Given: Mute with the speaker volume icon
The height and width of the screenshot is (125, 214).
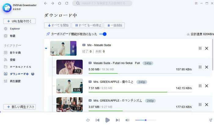Looking at the screenshot, I should click(127, 120).
